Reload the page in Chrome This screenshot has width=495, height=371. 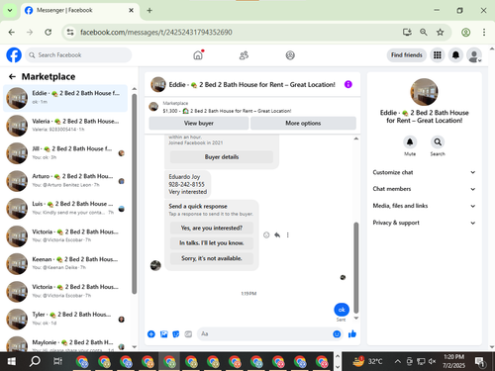coord(49,32)
